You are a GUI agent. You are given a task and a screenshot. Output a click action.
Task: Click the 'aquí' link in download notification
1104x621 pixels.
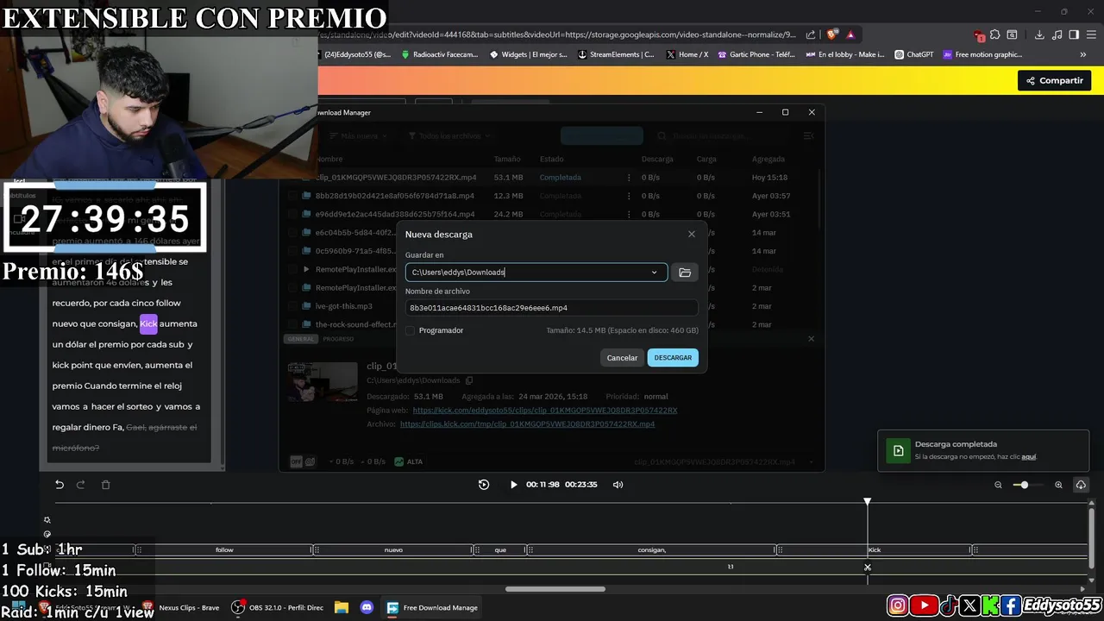1028,457
